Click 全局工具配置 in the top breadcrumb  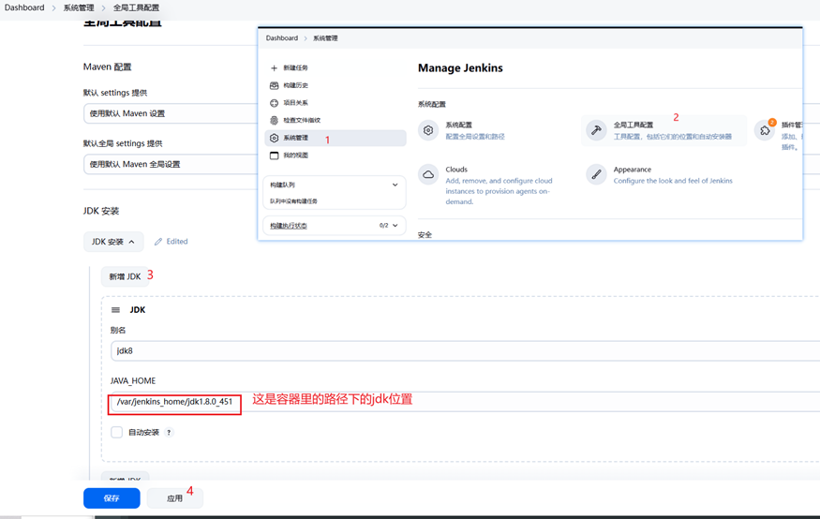tap(136, 7)
